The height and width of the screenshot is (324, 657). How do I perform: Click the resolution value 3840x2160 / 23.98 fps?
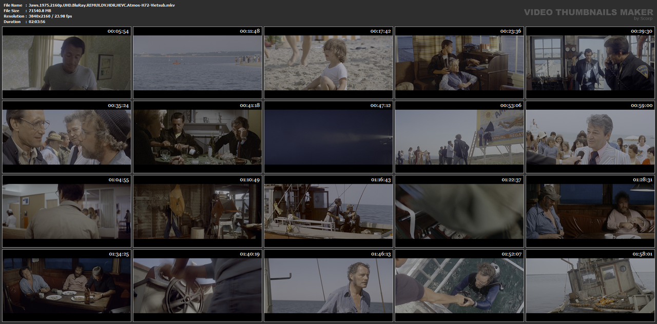[50, 16]
